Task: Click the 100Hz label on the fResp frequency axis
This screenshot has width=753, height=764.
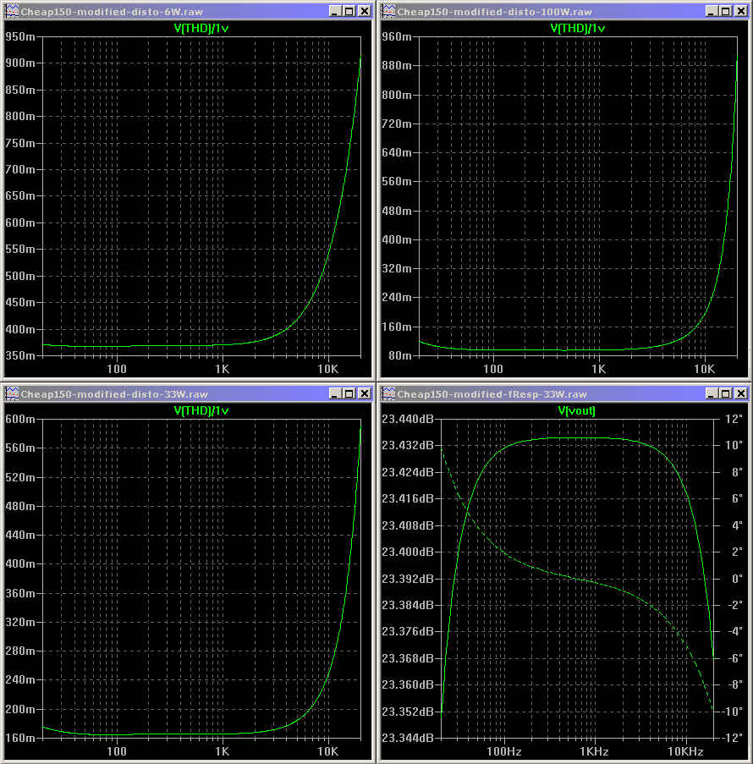Action: pyautogui.click(x=504, y=751)
